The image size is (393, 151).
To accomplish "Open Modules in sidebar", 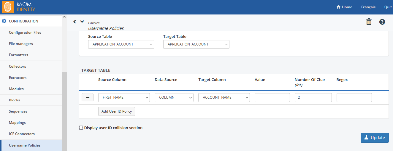I will 31,89.
